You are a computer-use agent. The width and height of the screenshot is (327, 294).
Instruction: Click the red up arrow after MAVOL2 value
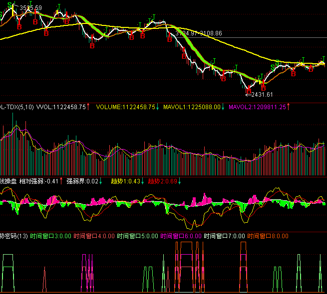pos(289,107)
